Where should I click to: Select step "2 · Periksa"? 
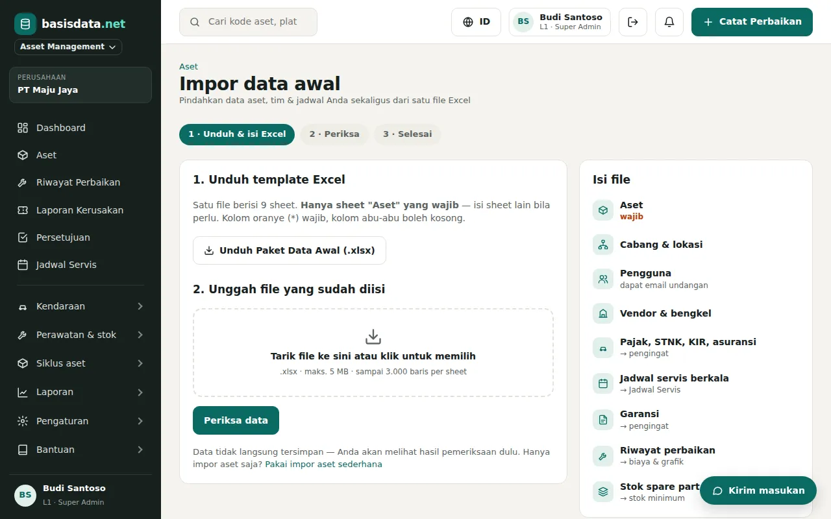point(334,134)
